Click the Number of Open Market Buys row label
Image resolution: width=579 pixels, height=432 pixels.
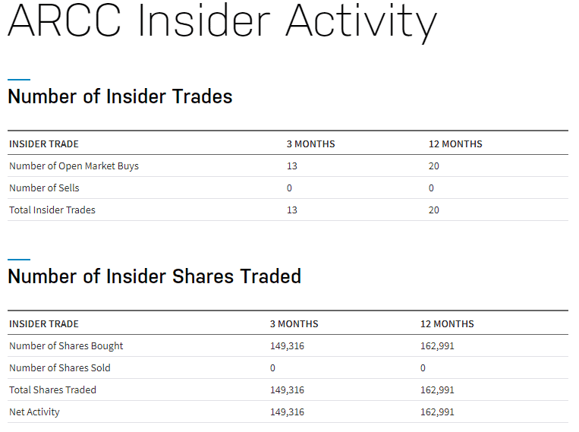pos(74,166)
